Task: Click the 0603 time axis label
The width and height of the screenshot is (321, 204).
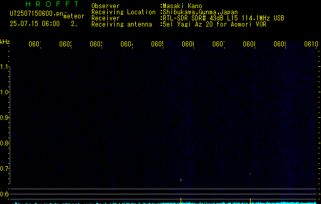Action: tap(96, 44)
